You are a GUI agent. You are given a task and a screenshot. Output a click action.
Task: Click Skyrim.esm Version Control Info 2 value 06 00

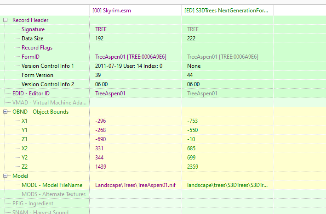pyautogui.click(x=101, y=84)
